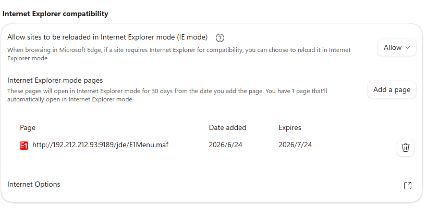Screen dimensions: 427x208
Task: Select the http://192.212.212.93:9189/jde/E1Menu.maf URL
Action: pyautogui.click(x=100, y=145)
